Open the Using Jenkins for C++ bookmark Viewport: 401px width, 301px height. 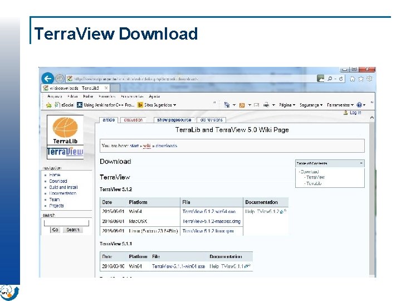[x=106, y=105]
